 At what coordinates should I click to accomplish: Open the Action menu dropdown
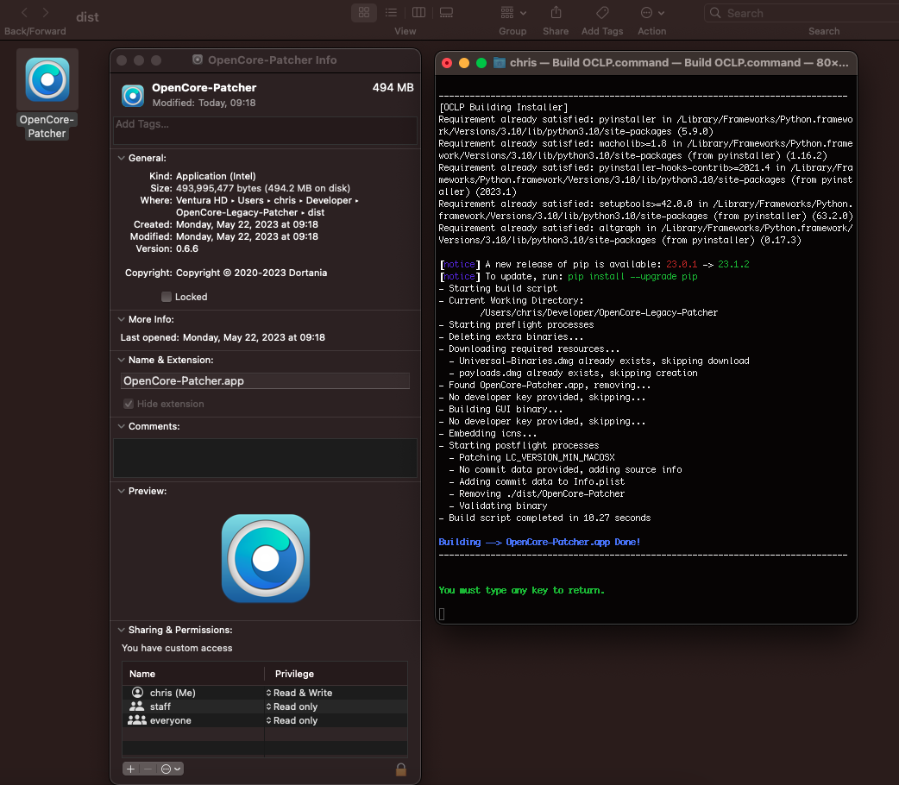pos(651,13)
